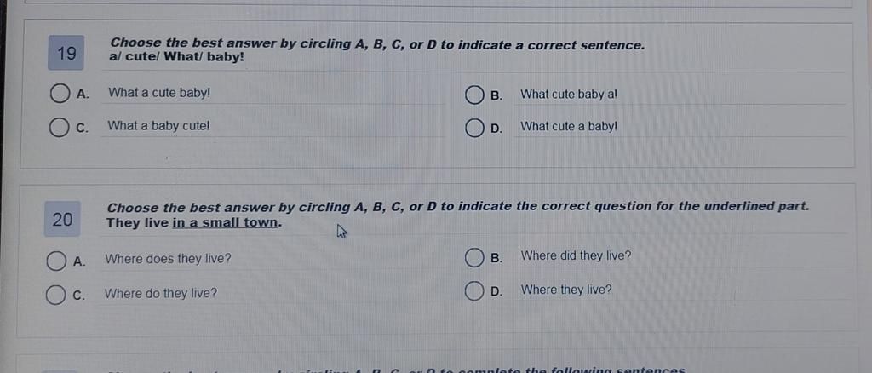The image size is (872, 373).
Task: Select radio button A for question 20
Action: (x=55, y=261)
